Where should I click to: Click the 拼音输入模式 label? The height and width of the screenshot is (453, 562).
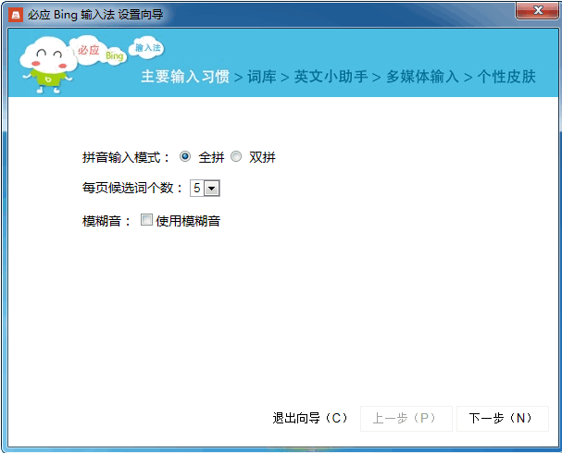(x=125, y=157)
